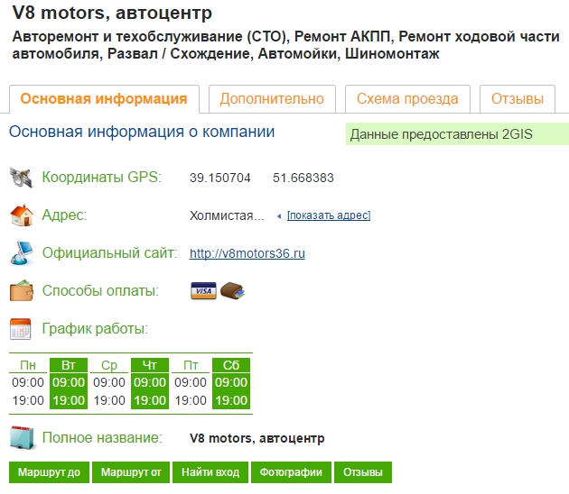Click the calendar icon beside График работы
The height and width of the screenshot is (494, 569).
(x=21, y=329)
